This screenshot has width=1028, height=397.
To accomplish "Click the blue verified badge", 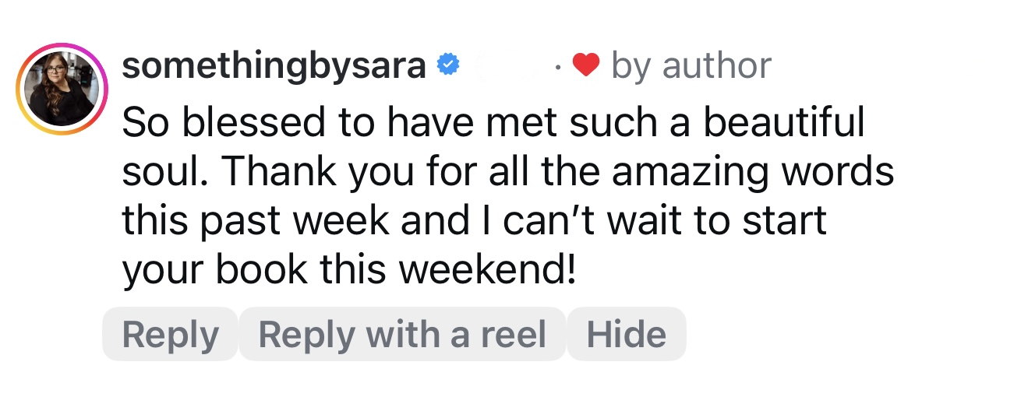I will pos(446,66).
